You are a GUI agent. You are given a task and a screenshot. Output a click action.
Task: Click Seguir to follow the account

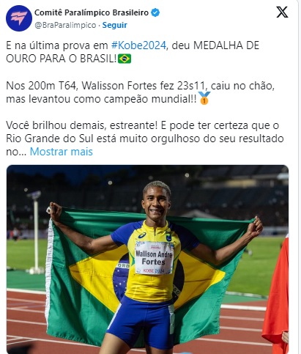[114, 25]
